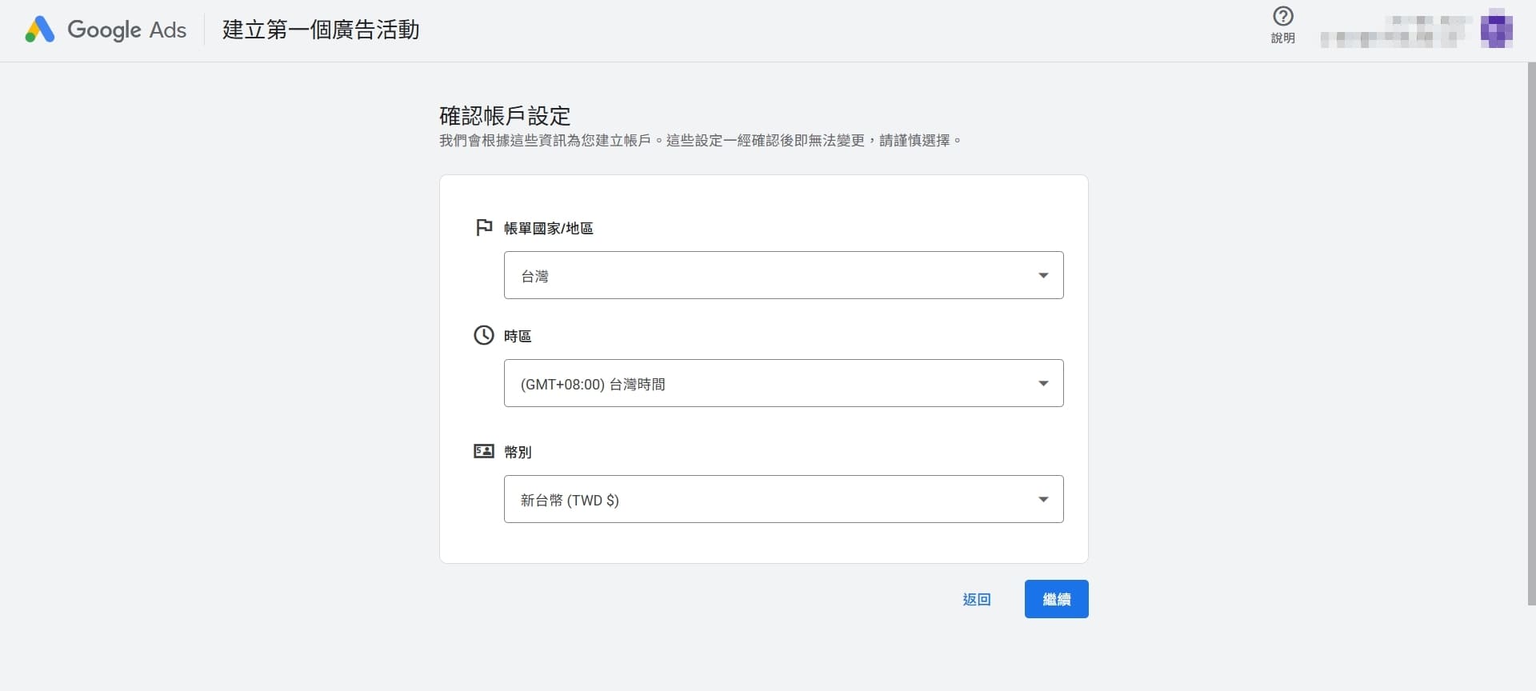Click the dropdown arrow beside (GMT+08:00) 台灣時間
This screenshot has height=691, width=1536.
click(x=1042, y=382)
